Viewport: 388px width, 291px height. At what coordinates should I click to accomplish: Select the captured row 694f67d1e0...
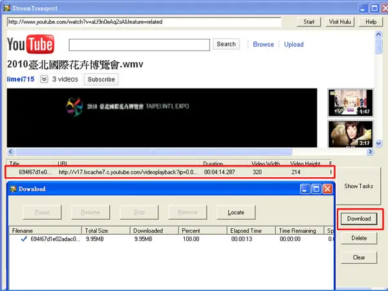(x=169, y=172)
